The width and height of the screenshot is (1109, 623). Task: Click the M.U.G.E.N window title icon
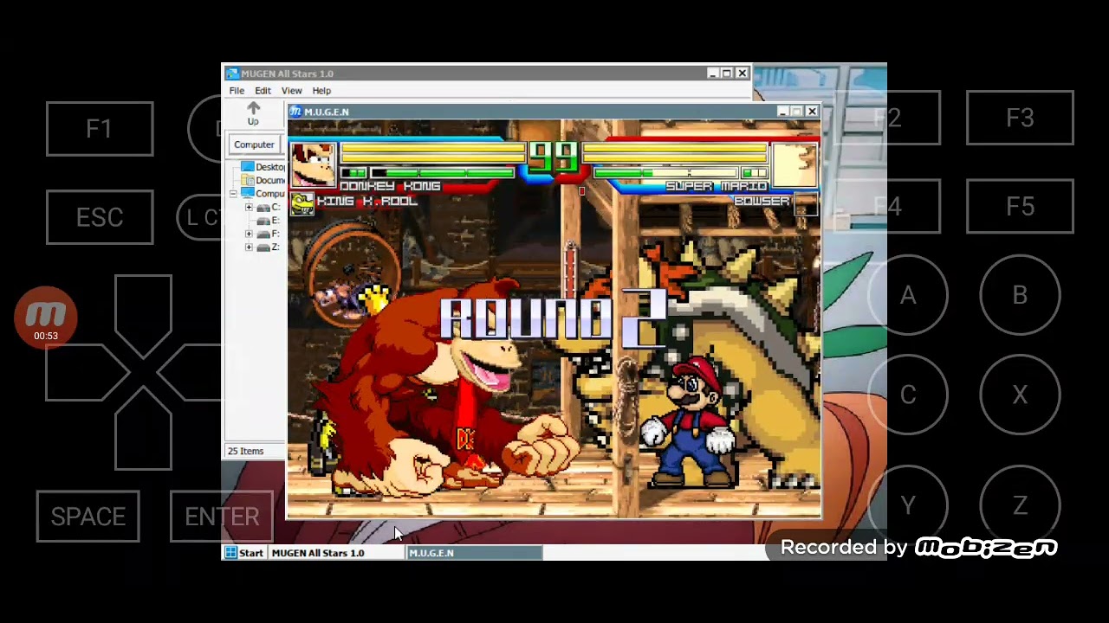tap(295, 112)
